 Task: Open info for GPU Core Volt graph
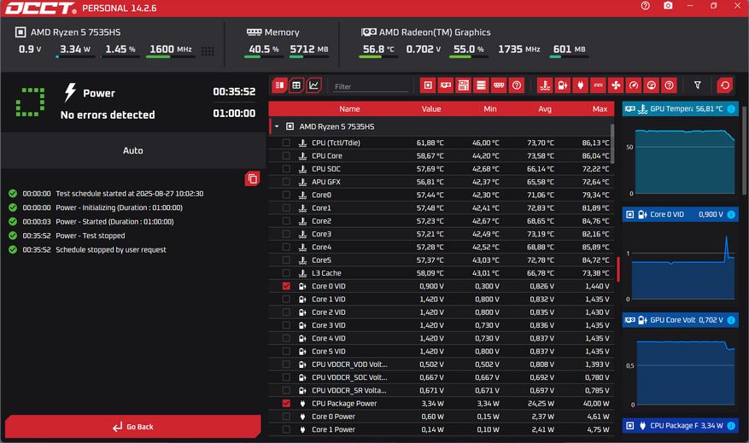(731, 320)
